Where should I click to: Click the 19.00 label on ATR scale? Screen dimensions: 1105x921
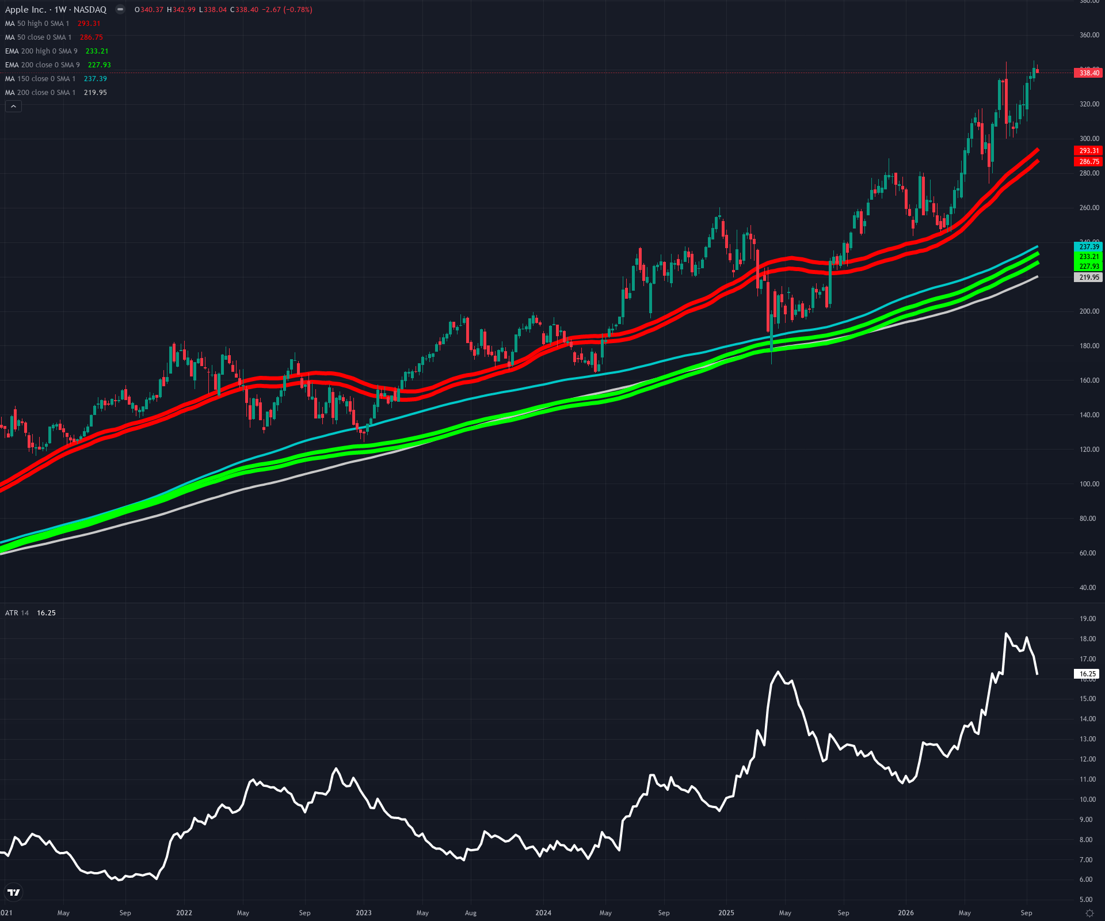[1088, 619]
